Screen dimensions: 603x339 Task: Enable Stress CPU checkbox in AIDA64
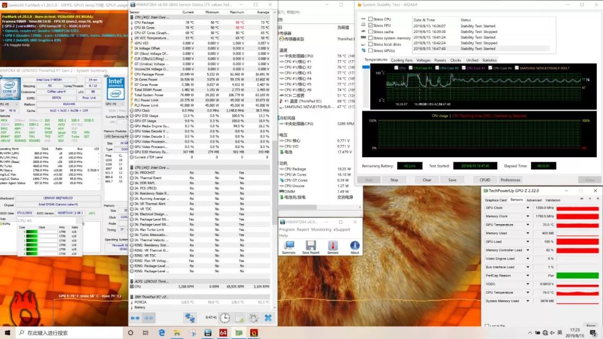pos(370,19)
